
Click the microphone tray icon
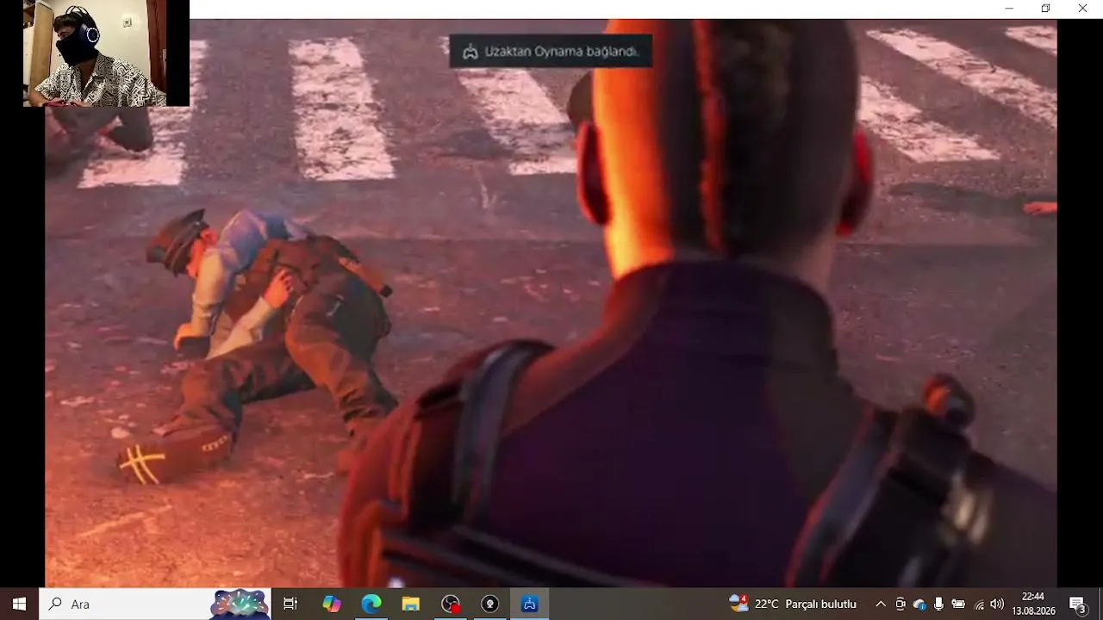[x=938, y=604]
